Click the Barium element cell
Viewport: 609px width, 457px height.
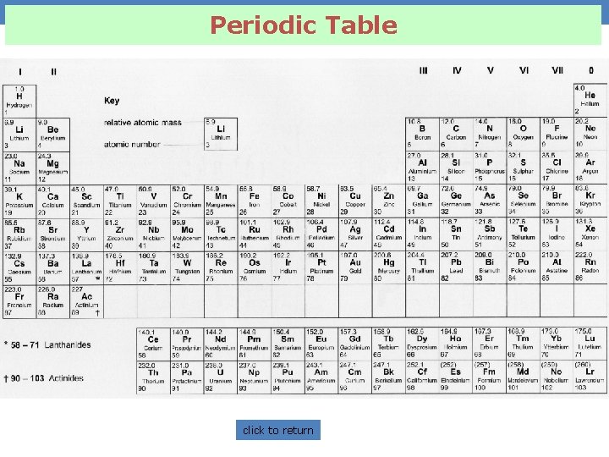[53, 268]
